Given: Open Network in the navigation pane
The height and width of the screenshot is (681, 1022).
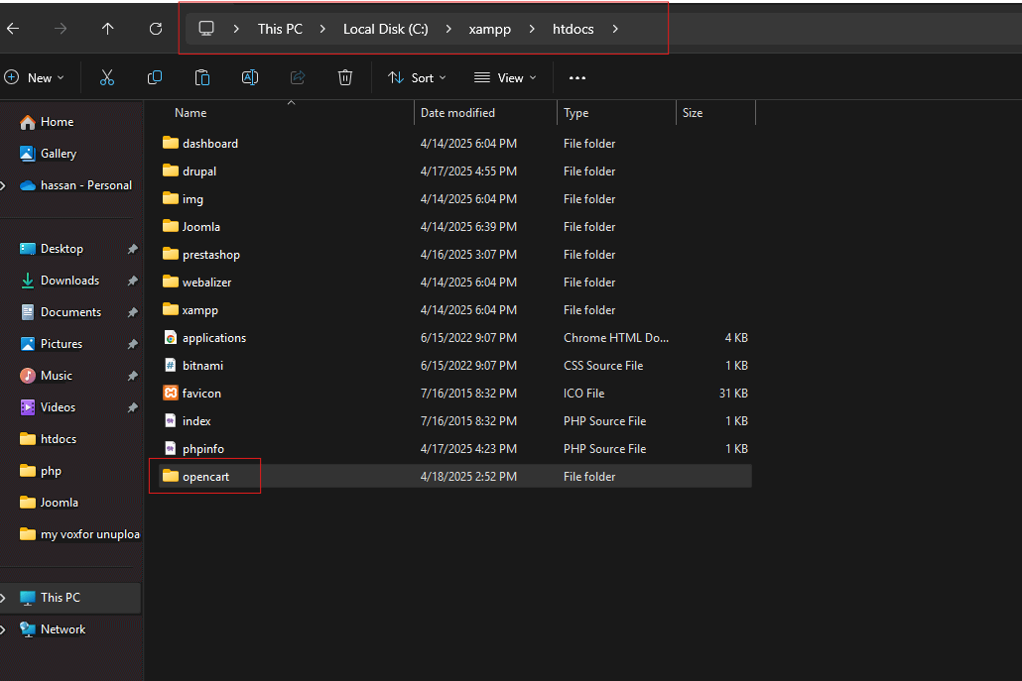Looking at the screenshot, I should click(63, 629).
